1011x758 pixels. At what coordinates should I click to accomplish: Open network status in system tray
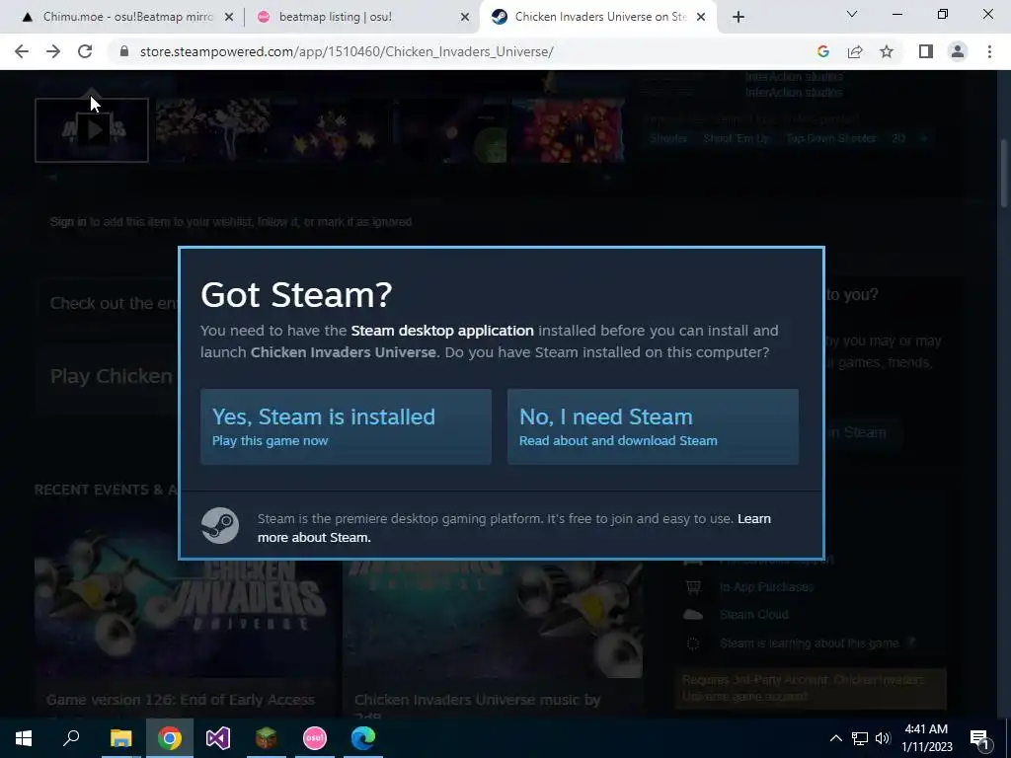[860, 738]
